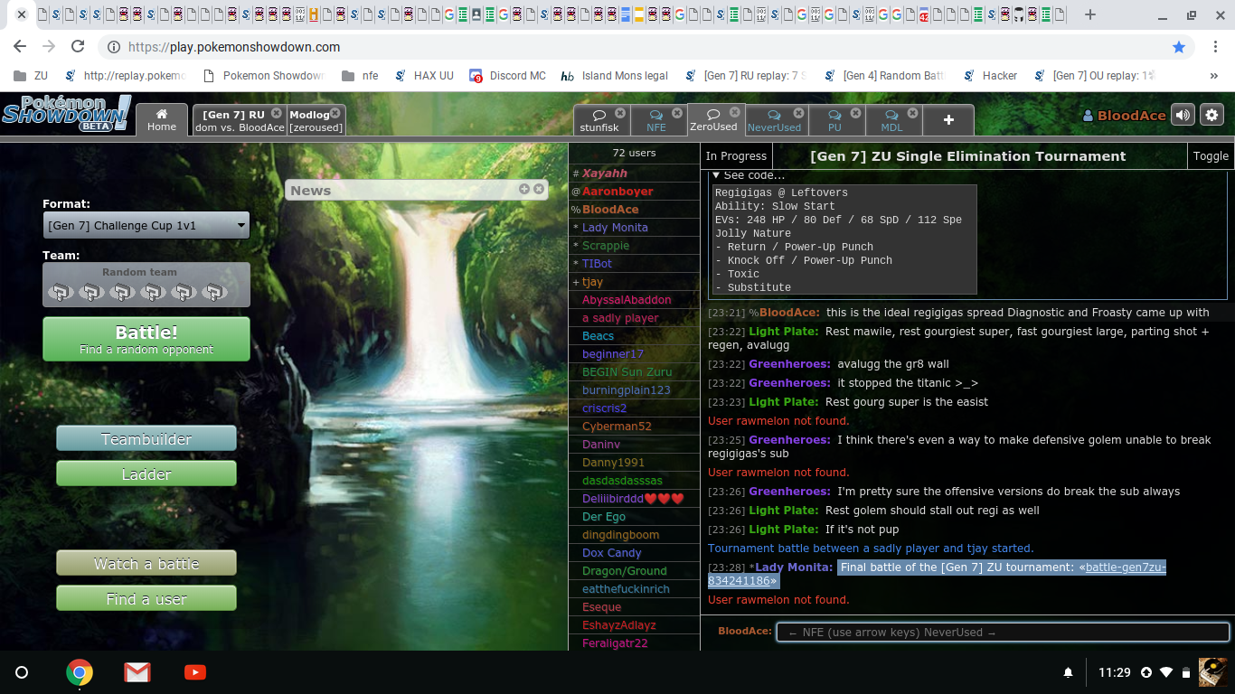Open the clock status area
This screenshot has height=694, width=1235.
(x=1115, y=672)
